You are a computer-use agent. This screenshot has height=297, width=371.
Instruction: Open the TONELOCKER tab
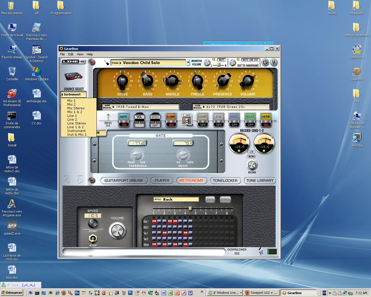click(225, 180)
